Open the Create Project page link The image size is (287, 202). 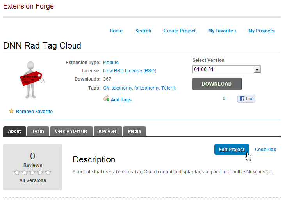[x=180, y=31]
